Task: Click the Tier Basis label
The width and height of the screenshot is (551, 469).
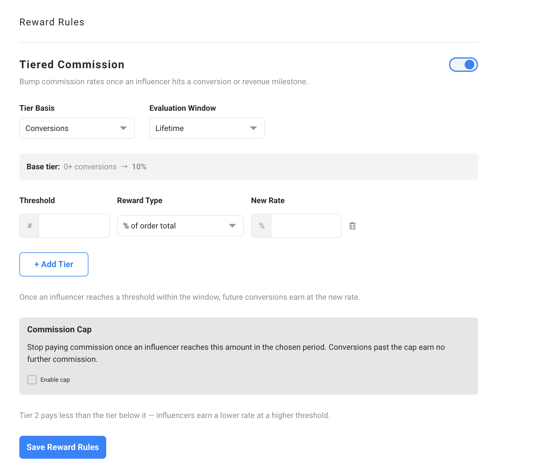Action: 37,108
